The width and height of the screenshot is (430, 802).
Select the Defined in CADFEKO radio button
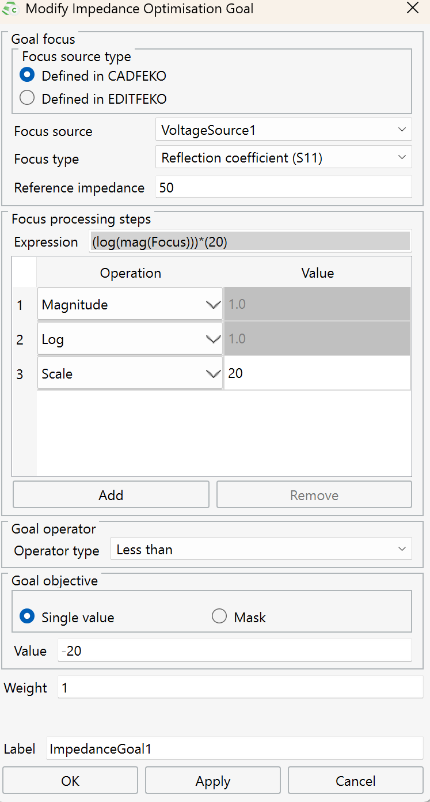(x=27, y=75)
